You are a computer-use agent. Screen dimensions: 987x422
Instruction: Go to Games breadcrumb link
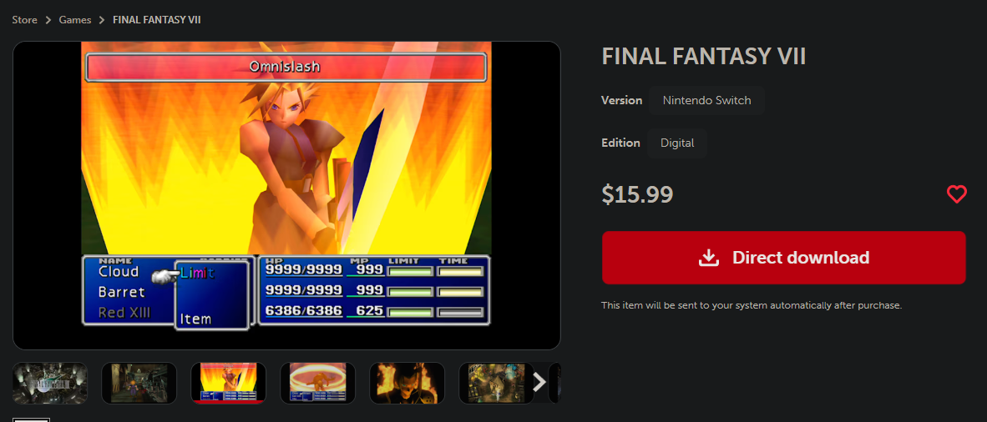[x=75, y=20]
